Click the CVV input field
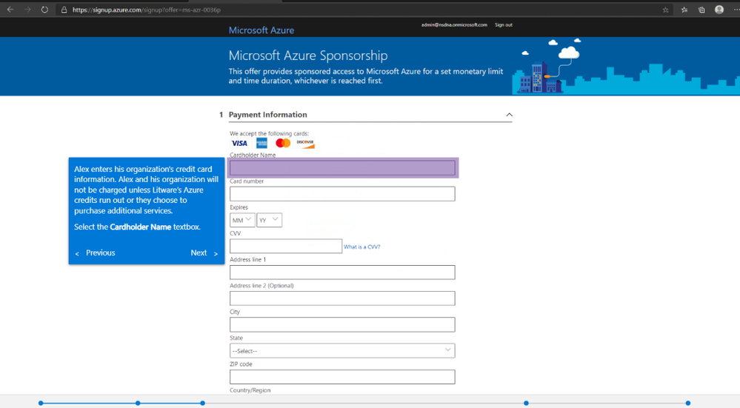 click(x=285, y=246)
